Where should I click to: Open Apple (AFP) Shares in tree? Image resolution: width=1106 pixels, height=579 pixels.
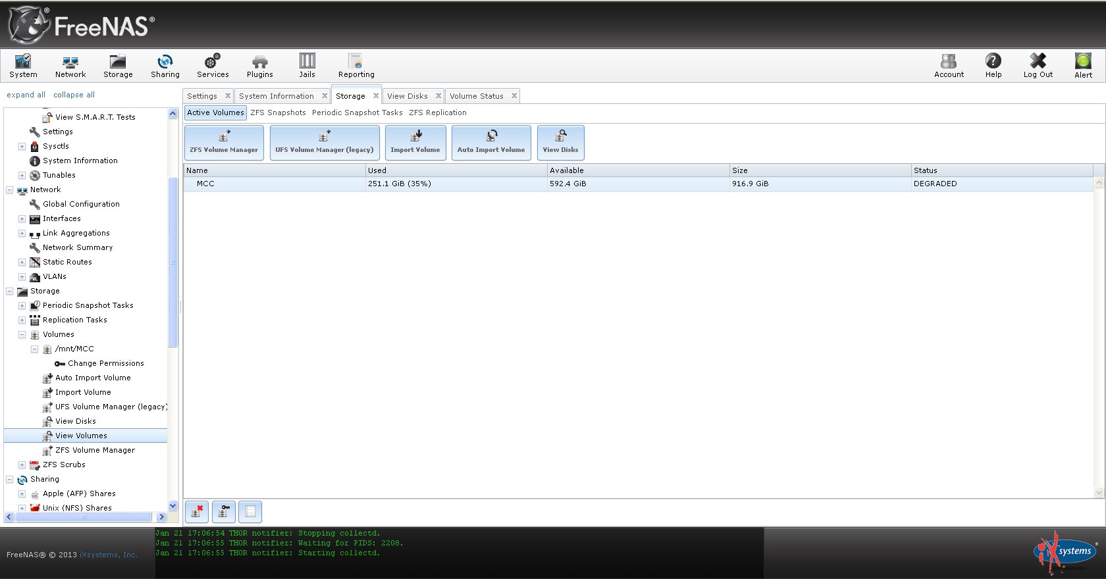[79, 493]
